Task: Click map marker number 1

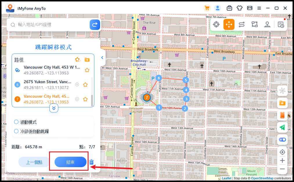Action: [x=159, y=108]
